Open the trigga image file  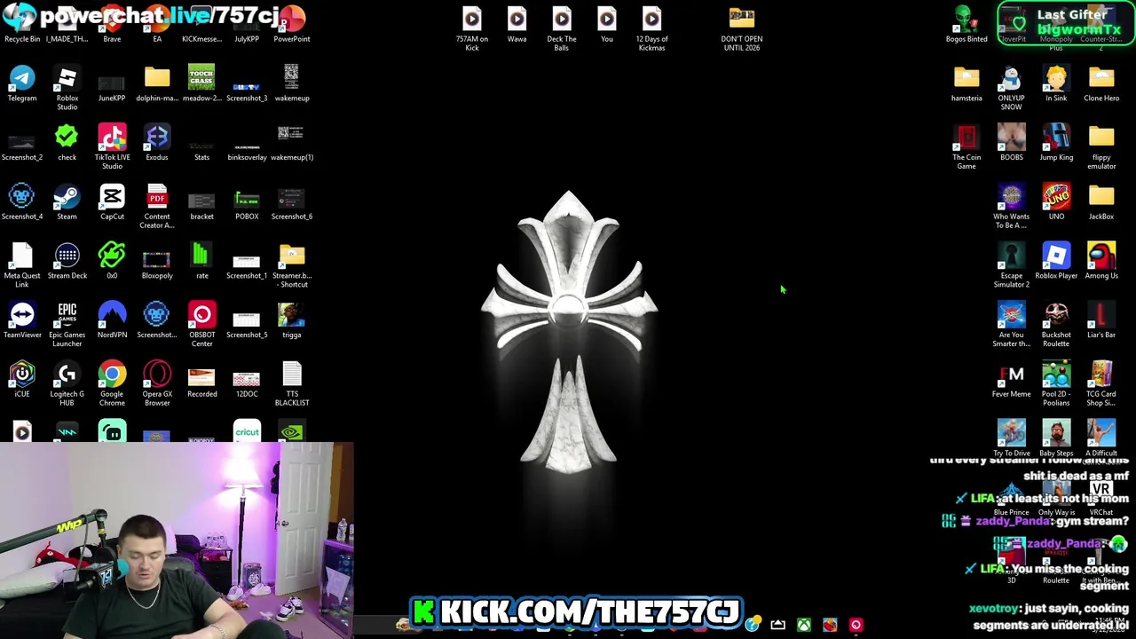[x=292, y=320]
